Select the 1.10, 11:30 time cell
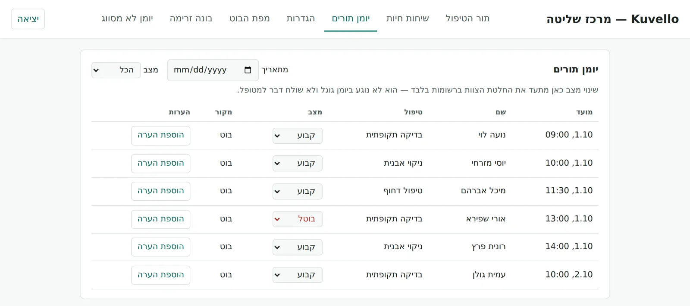Image resolution: width=690 pixels, height=306 pixels. tap(569, 191)
